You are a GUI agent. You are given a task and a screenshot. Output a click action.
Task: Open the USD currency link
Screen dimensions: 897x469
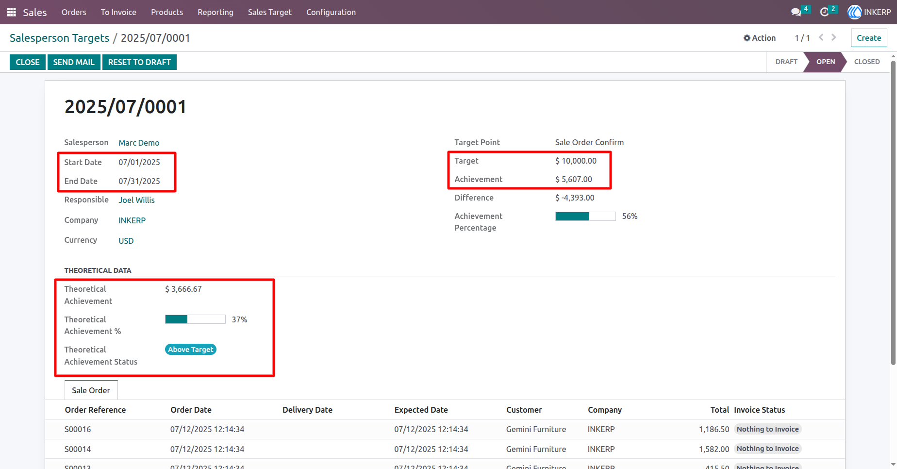pos(126,241)
